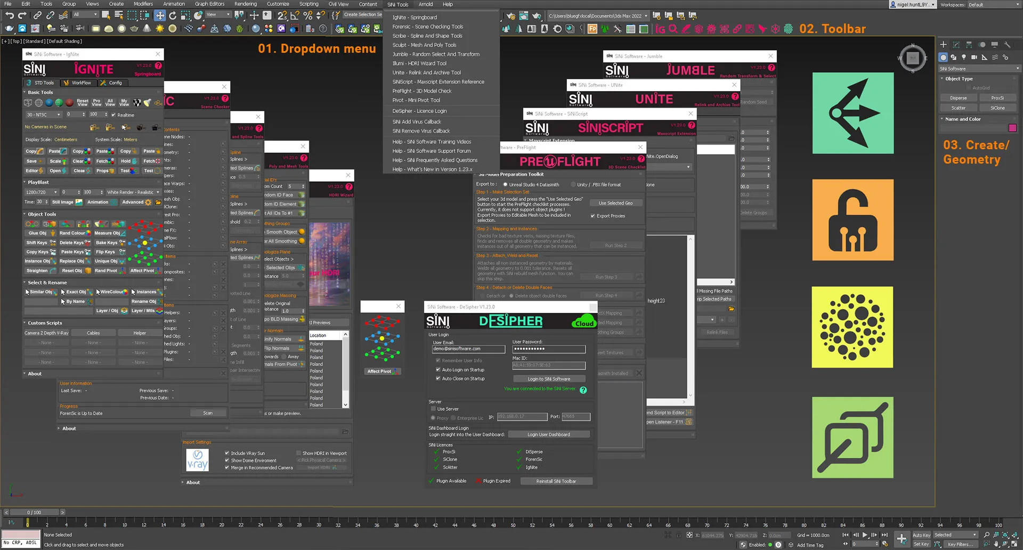
Task: Open the SiNi Software category dropdown
Action: [x=979, y=69]
